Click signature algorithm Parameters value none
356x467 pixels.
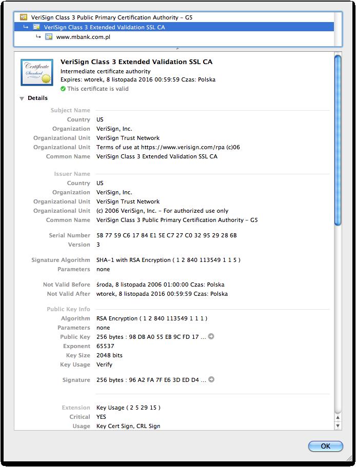103,269
